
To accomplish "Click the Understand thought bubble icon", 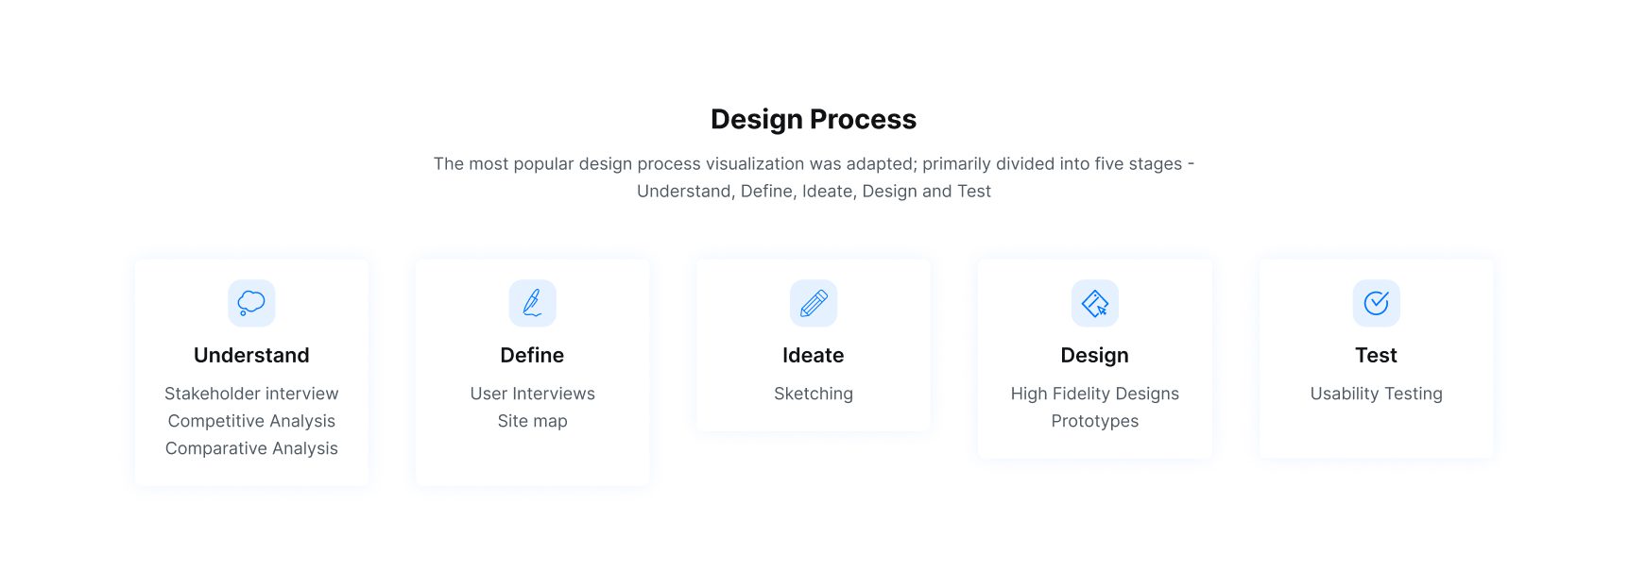I will click(x=251, y=303).
